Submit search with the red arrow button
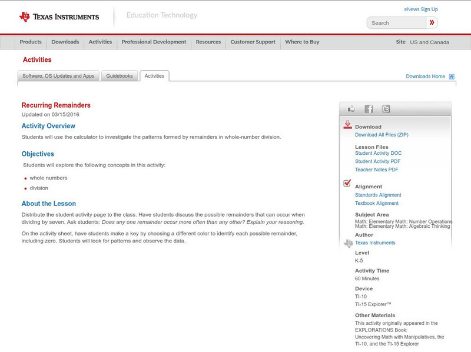The image size is (471, 352). [432, 22]
